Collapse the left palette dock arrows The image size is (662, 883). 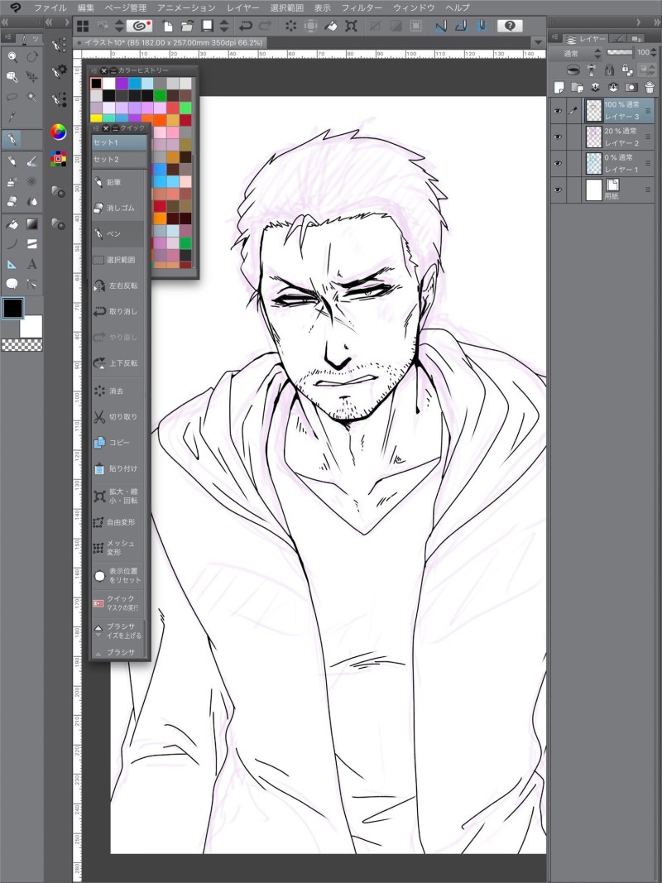coord(6,22)
